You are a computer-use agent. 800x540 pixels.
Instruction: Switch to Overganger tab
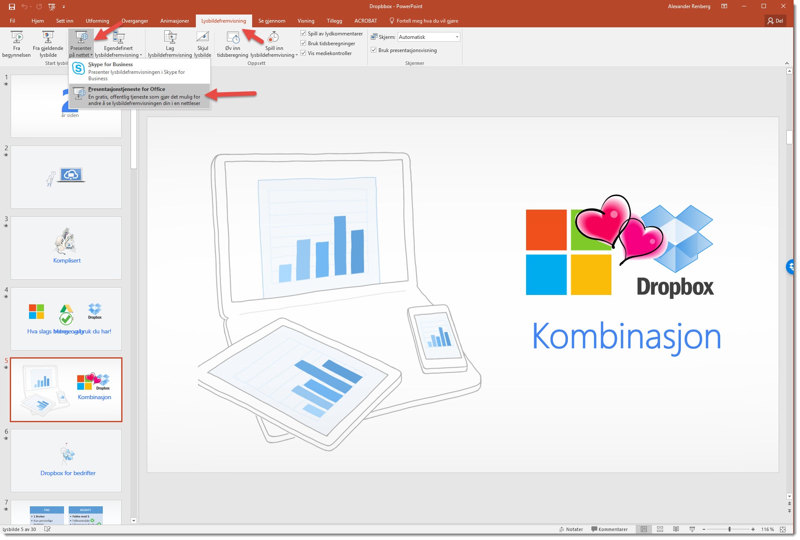[x=135, y=20]
